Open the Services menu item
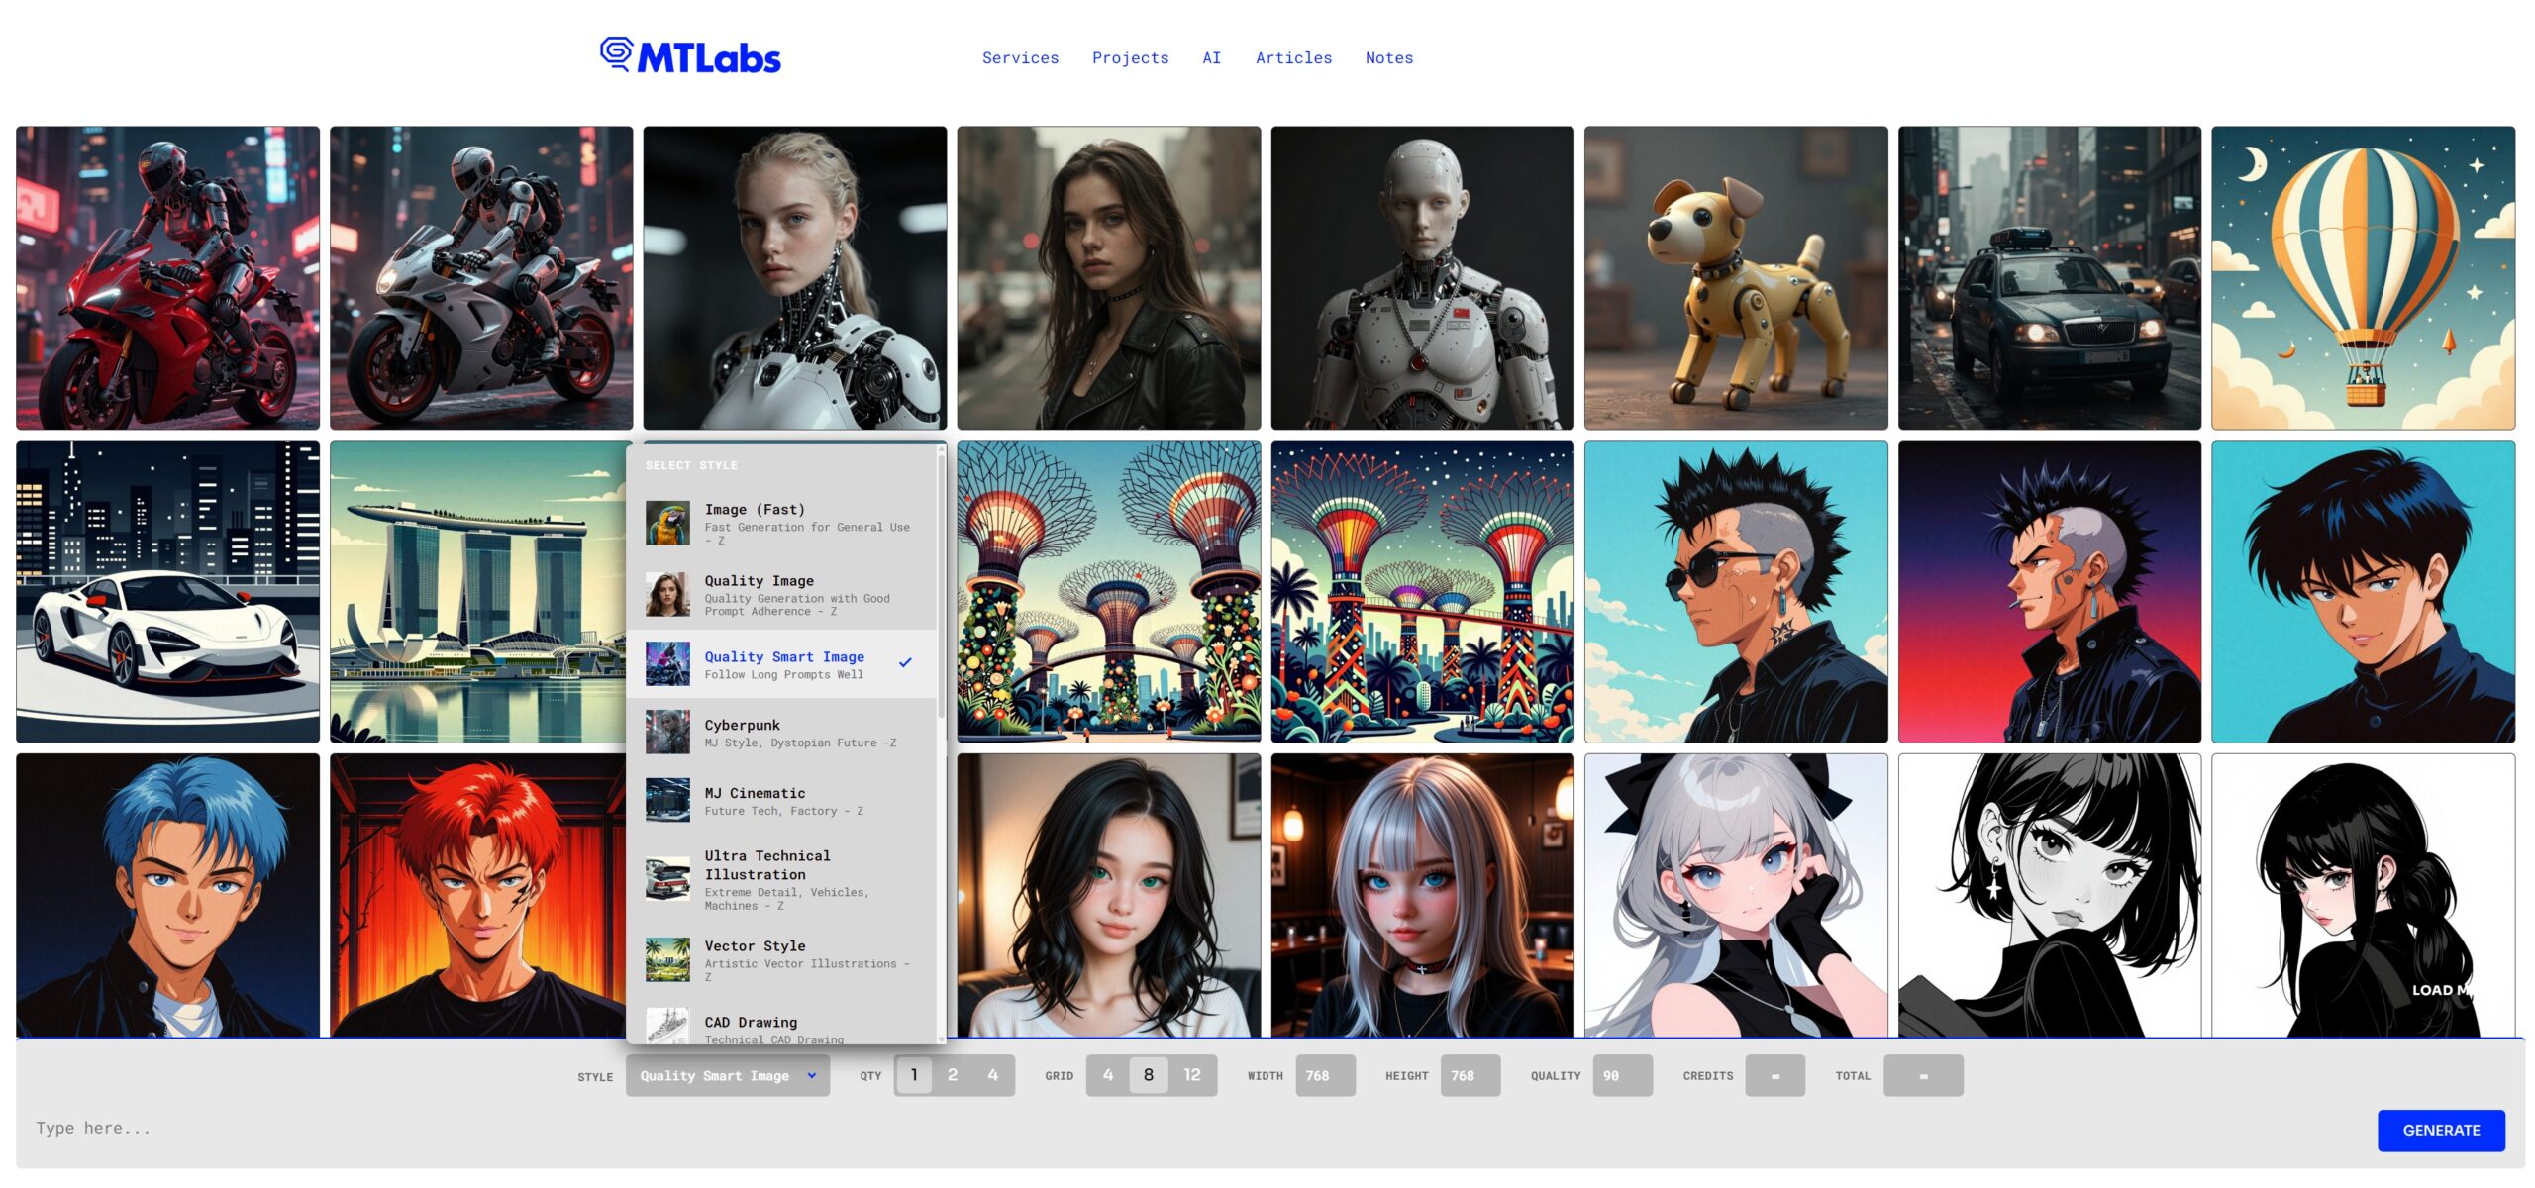The width and height of the screenshot is (2535, 1188). click(1020, 57)
